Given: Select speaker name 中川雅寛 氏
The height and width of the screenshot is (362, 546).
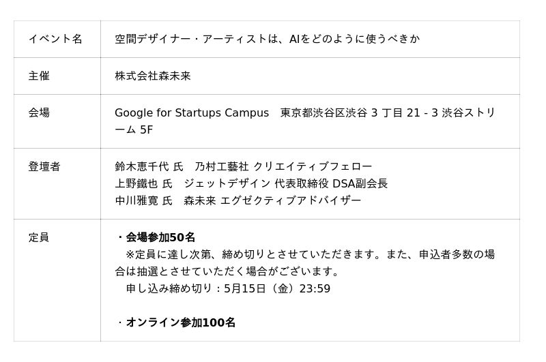Looking at the screenshot, I should 143,200.
